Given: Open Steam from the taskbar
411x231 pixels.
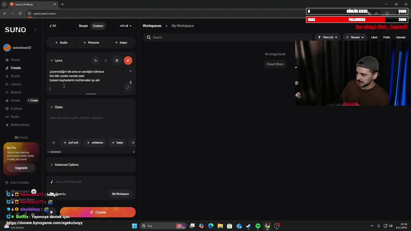Looking at the screenshot, I should (248, 226).
